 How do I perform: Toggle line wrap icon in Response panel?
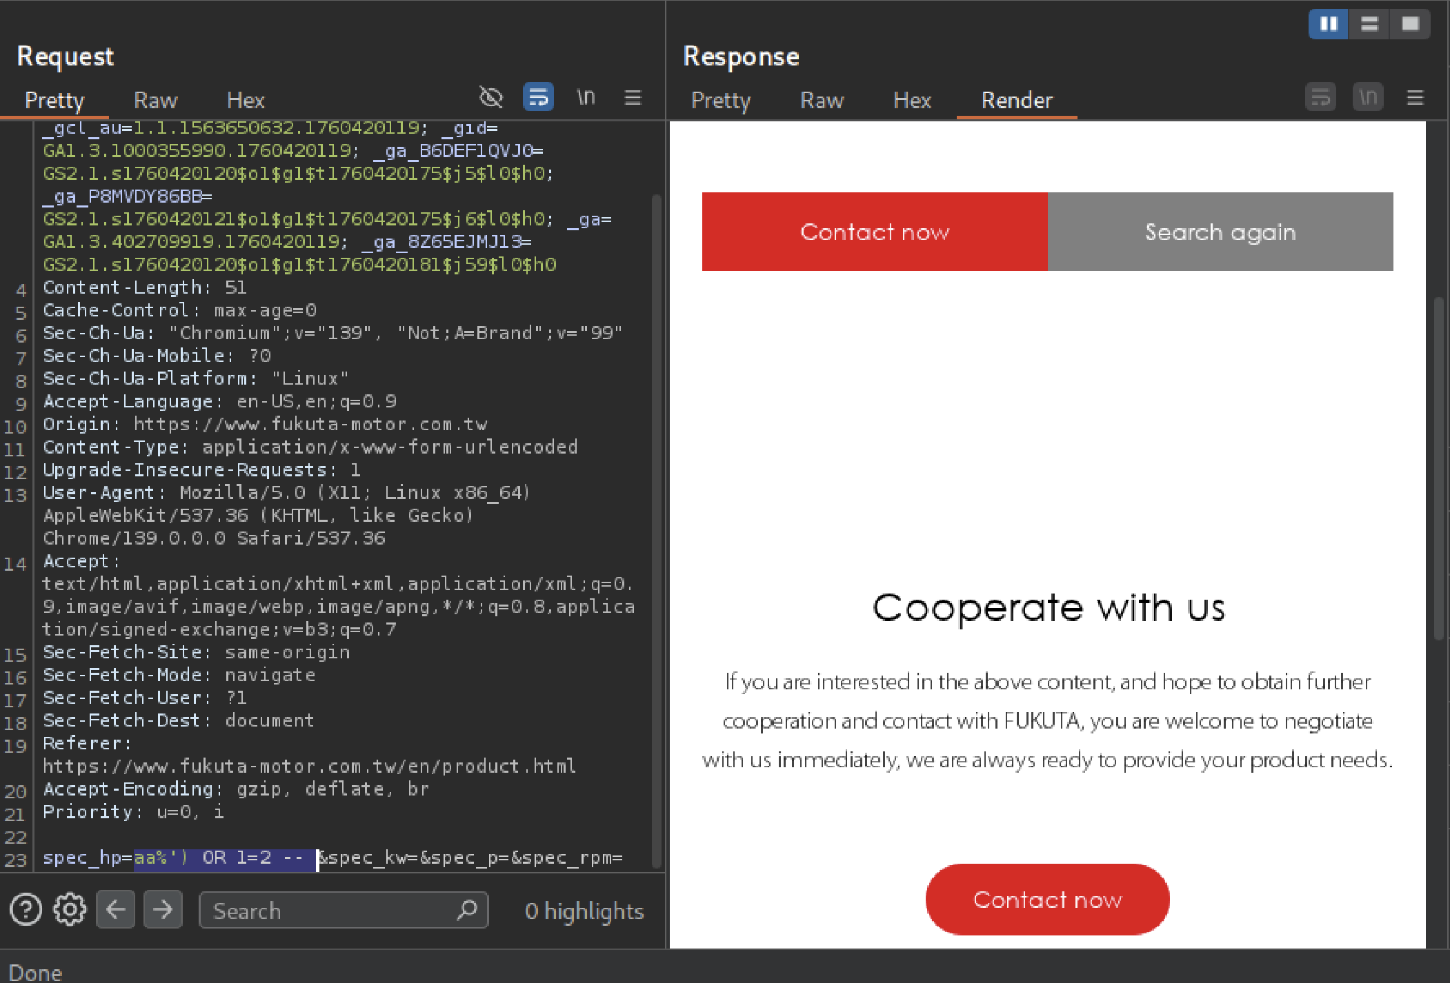coord(1320,97)
